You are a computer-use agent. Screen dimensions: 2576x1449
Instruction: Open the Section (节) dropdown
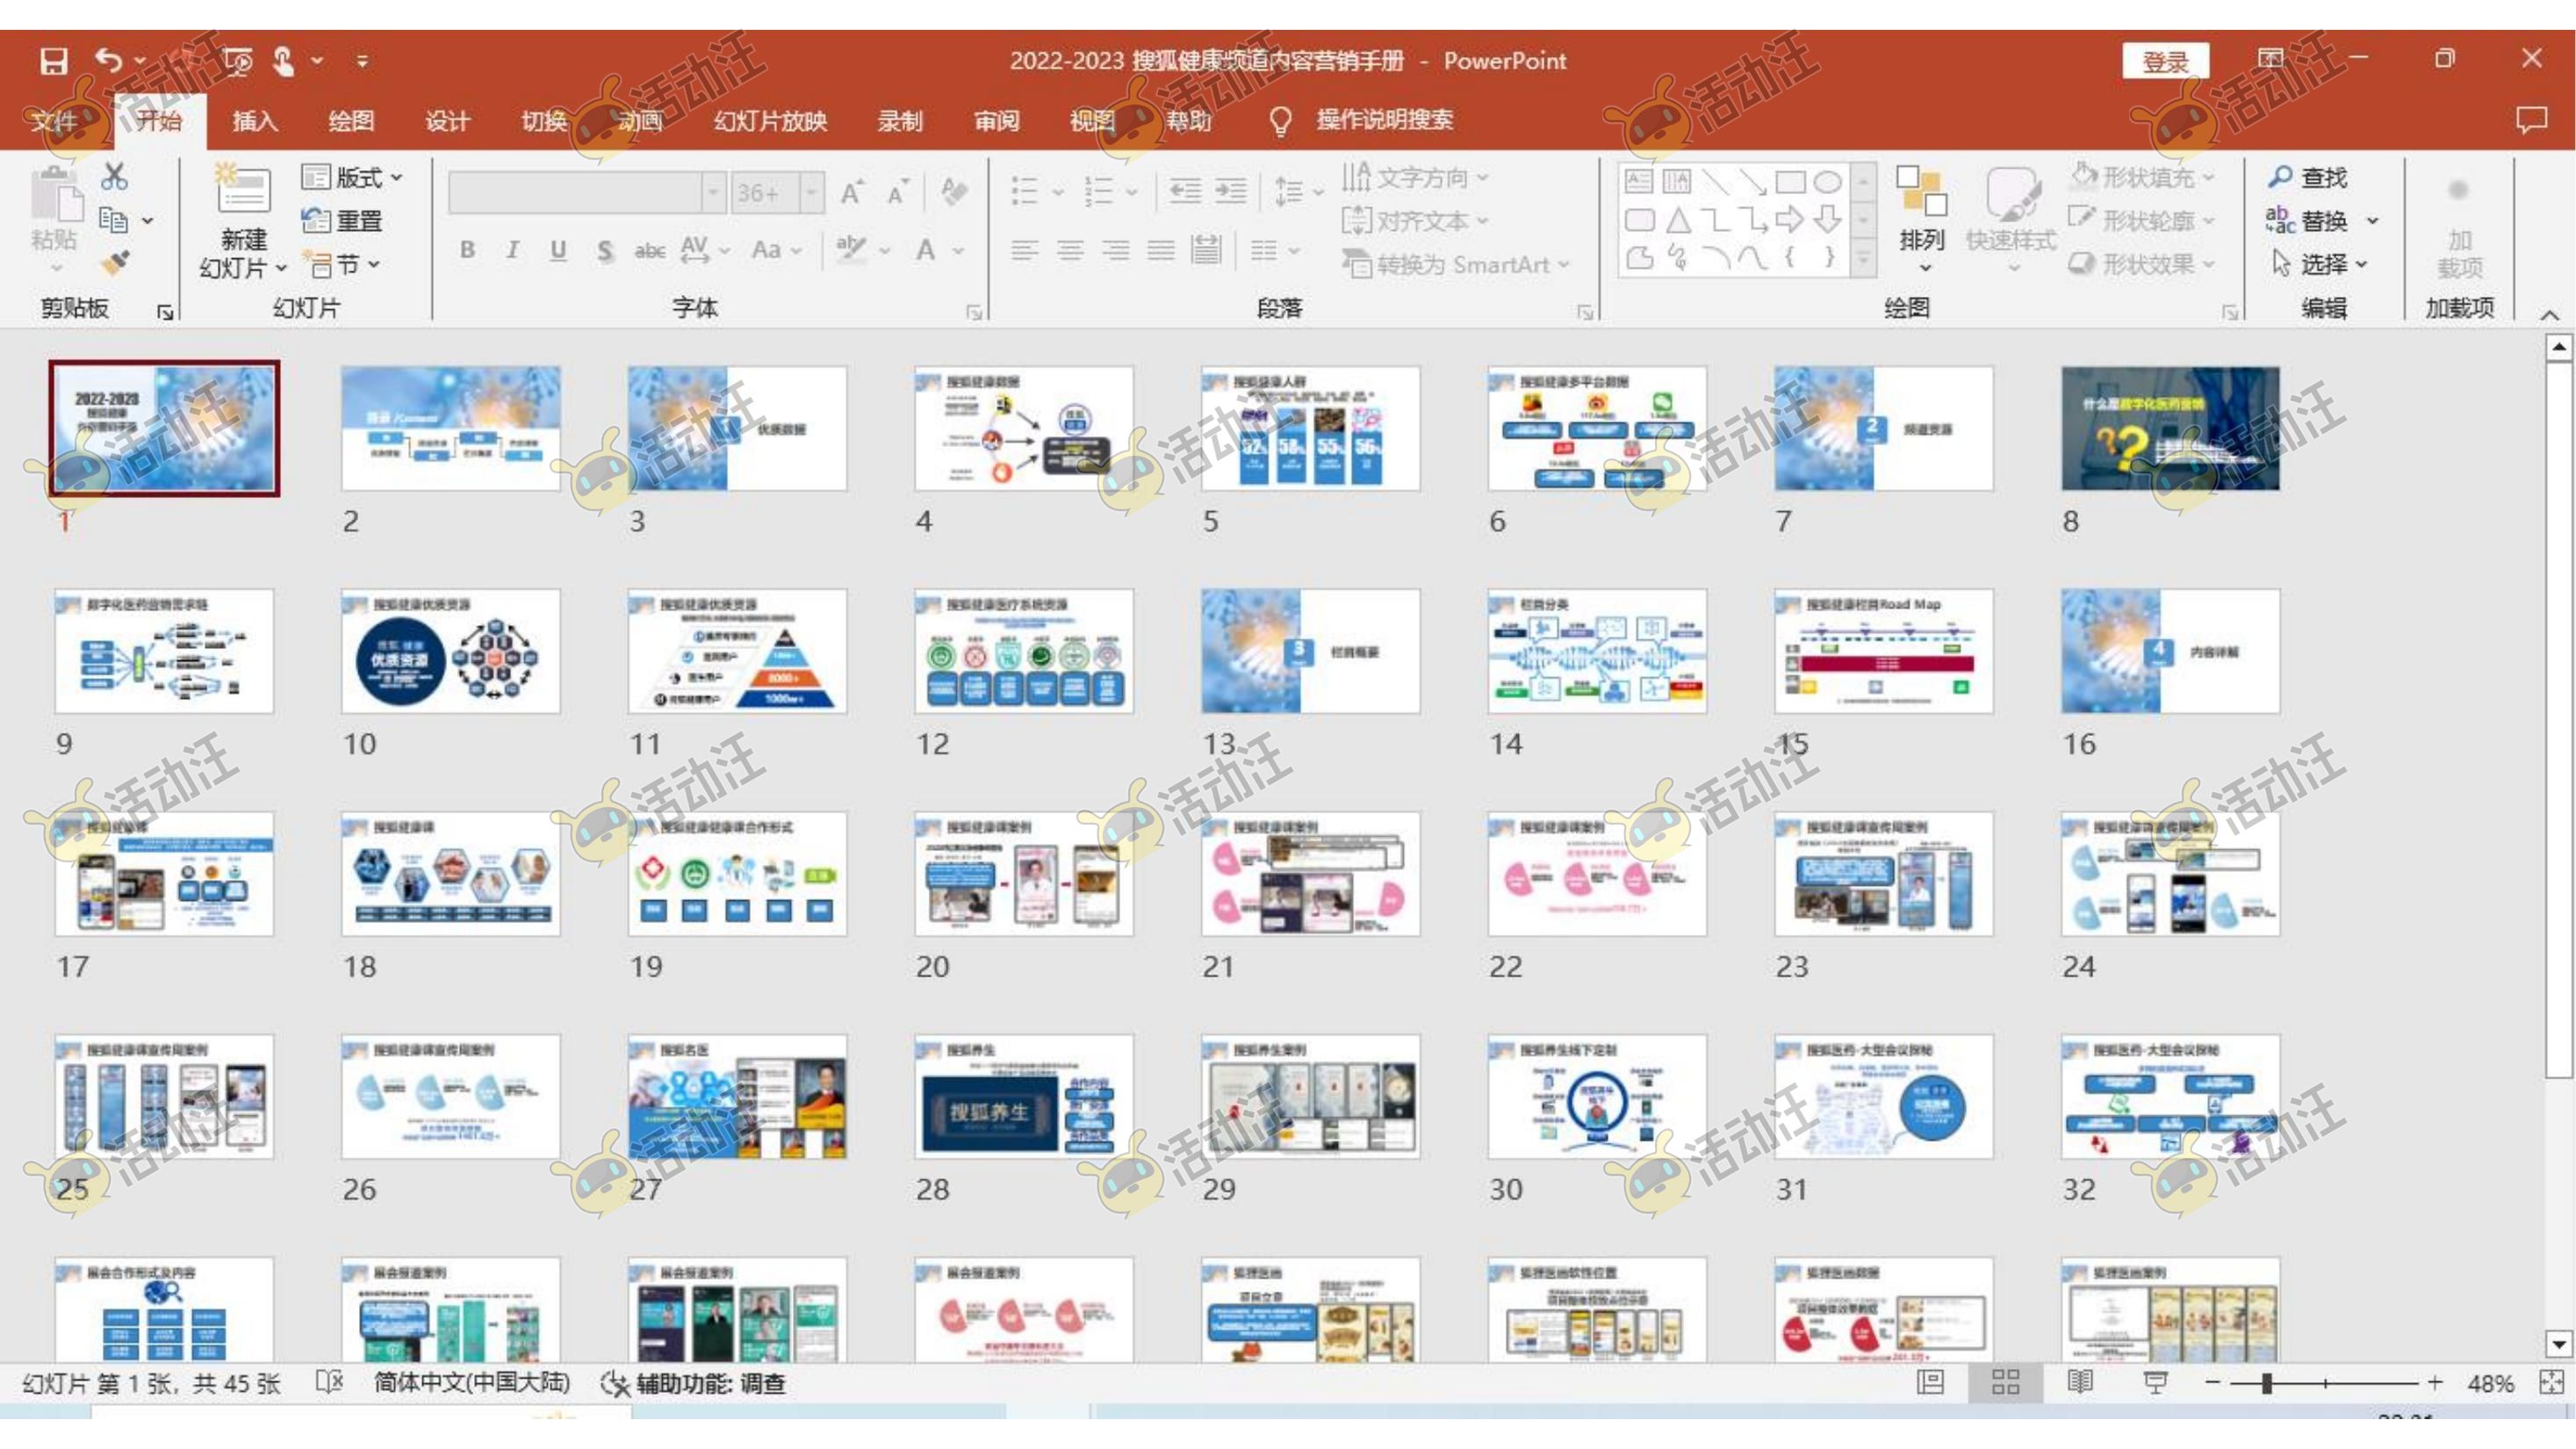click(342, 265)
